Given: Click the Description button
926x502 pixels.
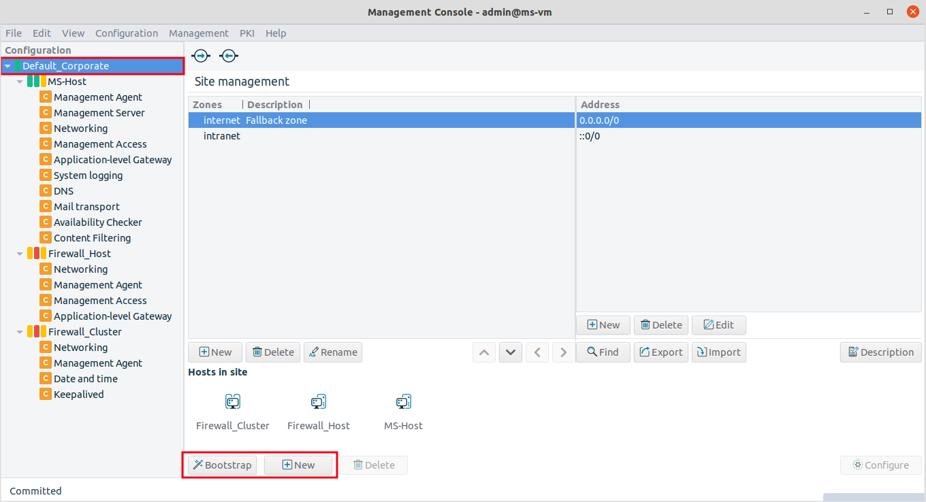Looking at the screenshot, I should pyautogui.click(x=881, y=352).
